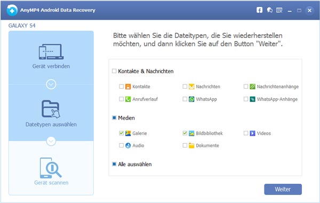
Task: Click the GALAXY S4 device name
Action: coord(22,26)
